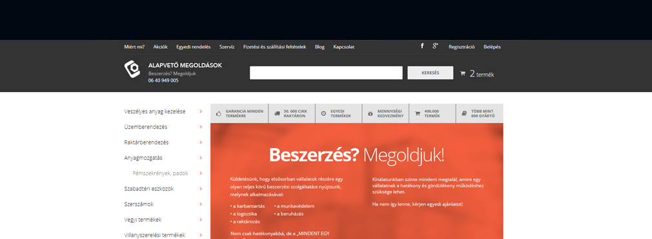Click MENNYISÉGI KEDVEZMÉNY label
The width and height of the screenshot is (652, 239).
point(391,113)
